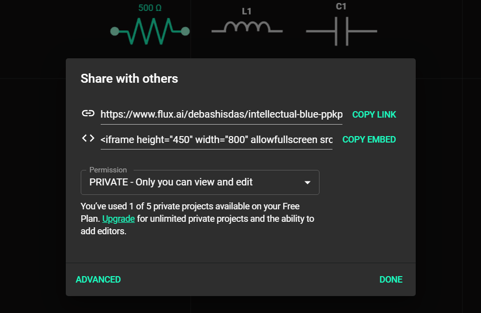
Task: Click the Share with others dialog heading
Action: pyautogui.click(x=129, y=78)
